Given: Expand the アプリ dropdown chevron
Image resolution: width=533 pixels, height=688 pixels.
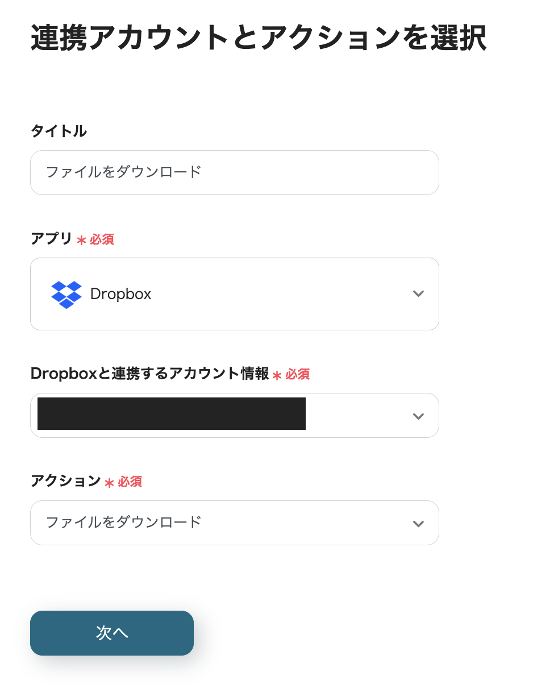Looking at the screenshot, I should click(418, 294).
